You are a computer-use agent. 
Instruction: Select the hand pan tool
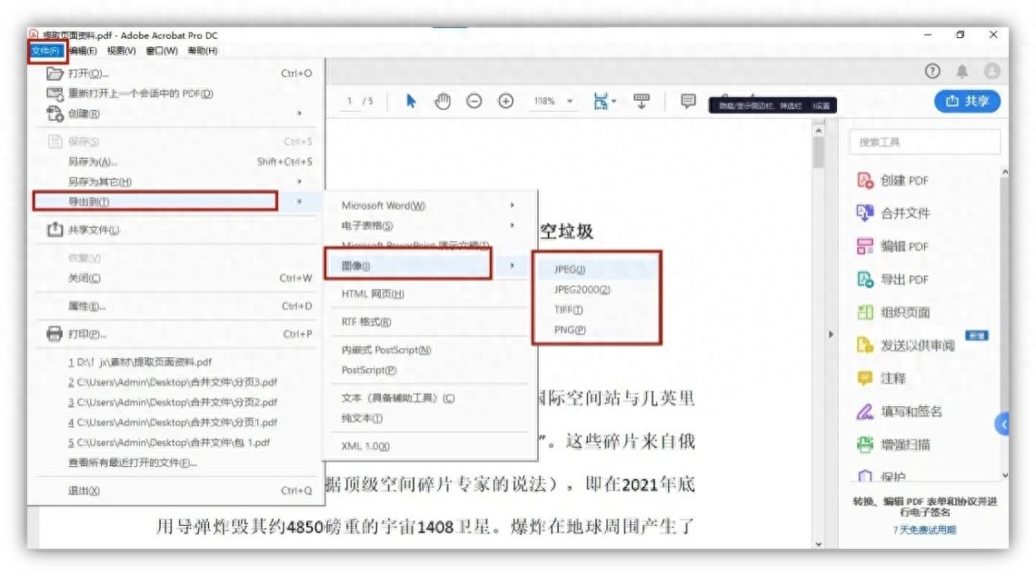443,101
